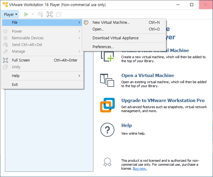This screenshot has width=213, height=177.
Task: Open the power options arrow beside play
Action: pos(33,14)
